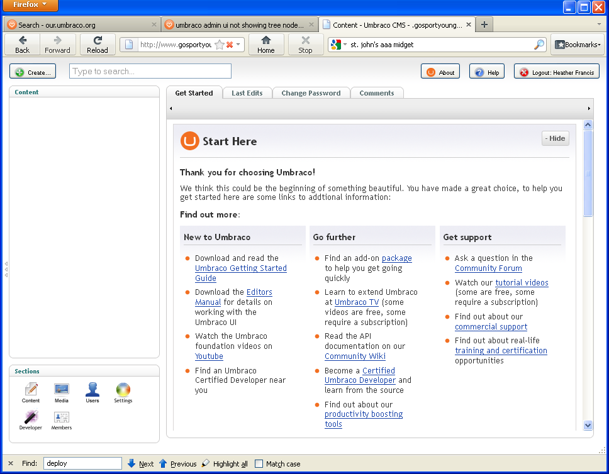
Task: Open the Members section icon
Action: point(61,419)
